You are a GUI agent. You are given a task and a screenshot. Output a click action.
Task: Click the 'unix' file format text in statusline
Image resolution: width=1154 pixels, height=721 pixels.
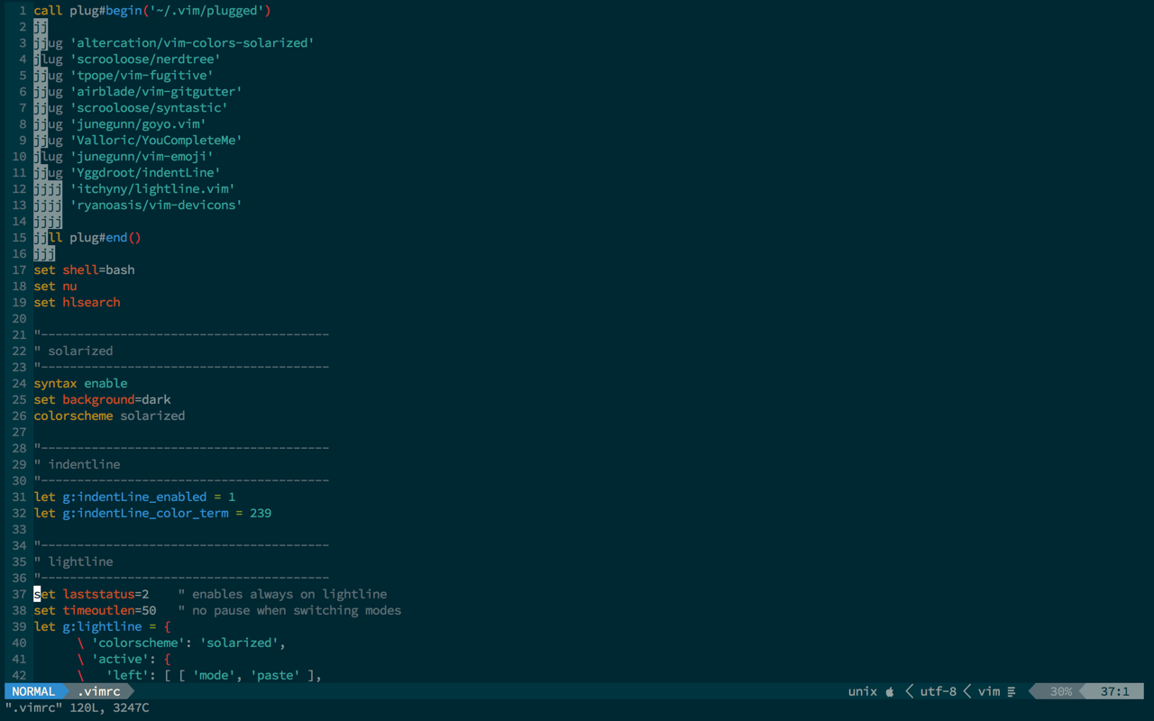[863, 691]
